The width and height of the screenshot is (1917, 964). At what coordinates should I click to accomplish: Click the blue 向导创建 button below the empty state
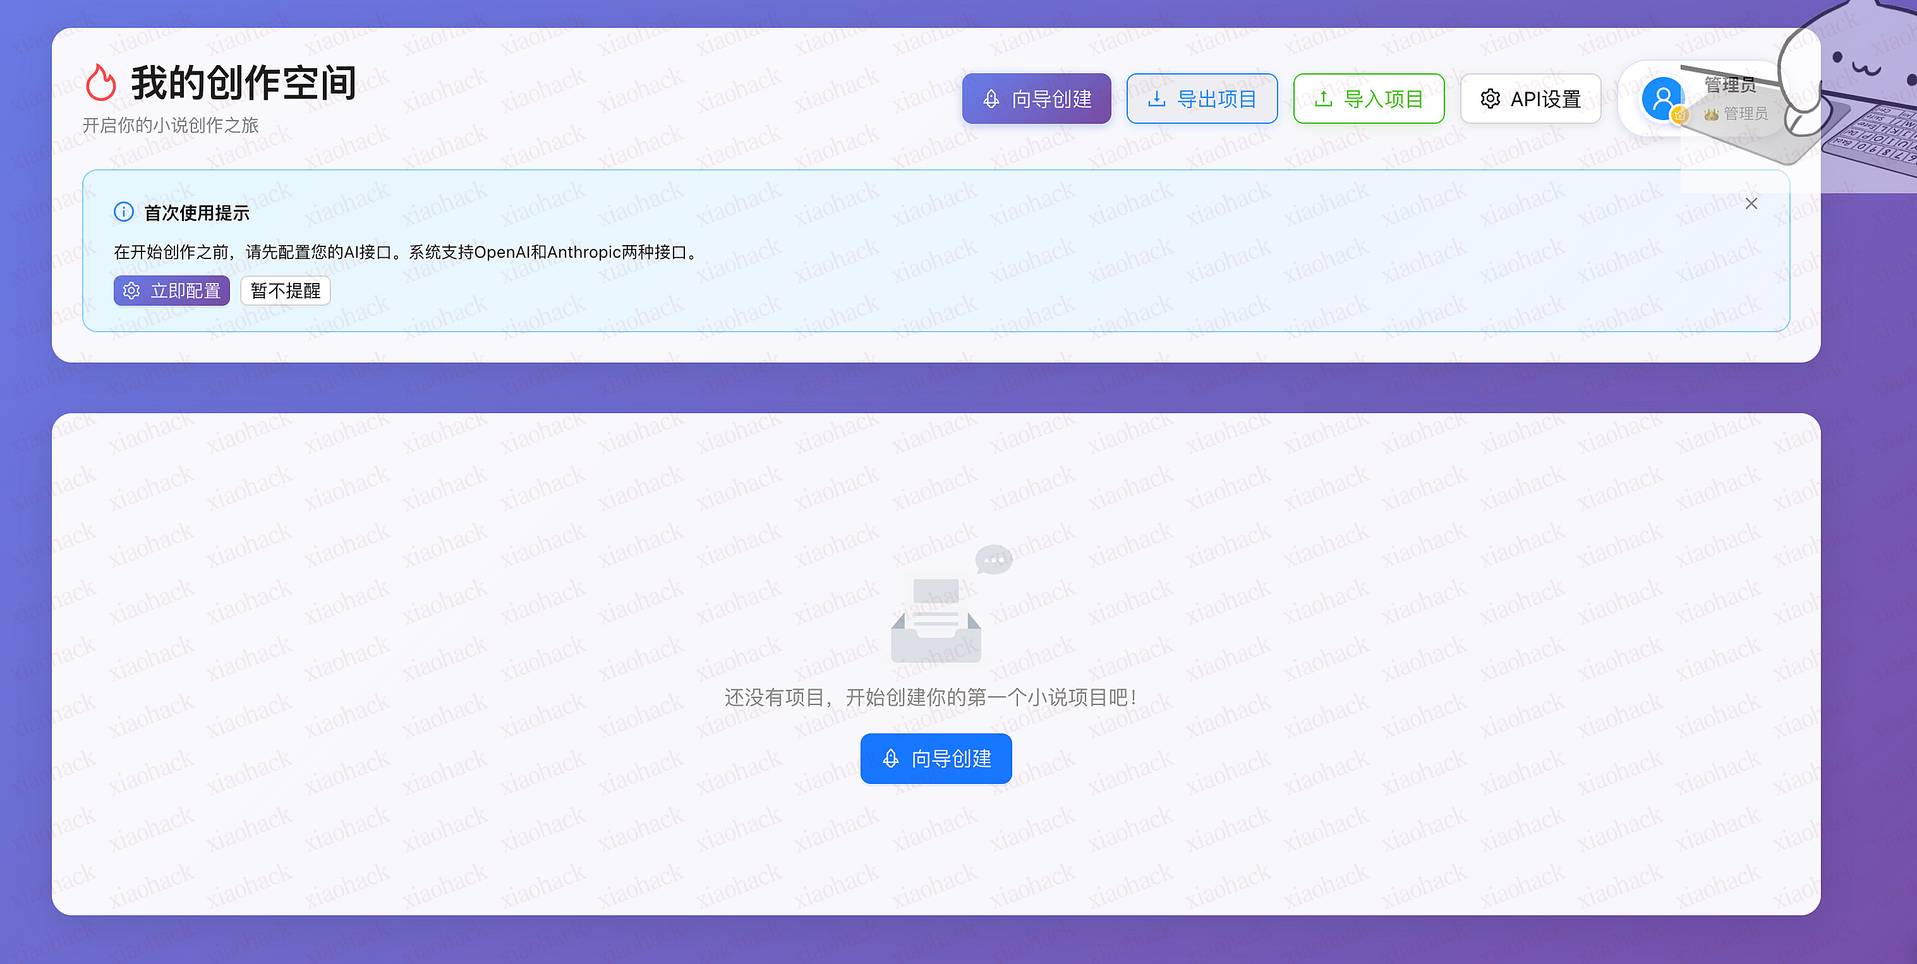935,758
